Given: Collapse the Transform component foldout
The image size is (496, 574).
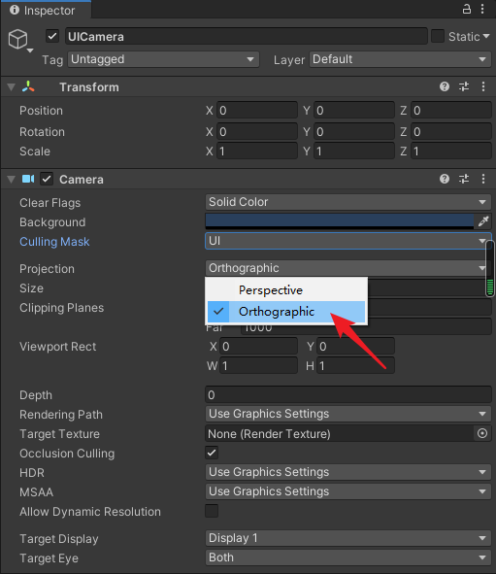Looking at the screenshot, I should click(x=12, y=87).
